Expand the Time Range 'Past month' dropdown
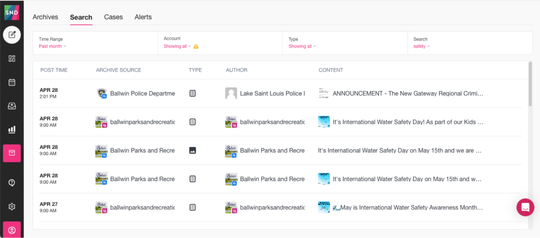The image size is (540, 238). (52, 46)
